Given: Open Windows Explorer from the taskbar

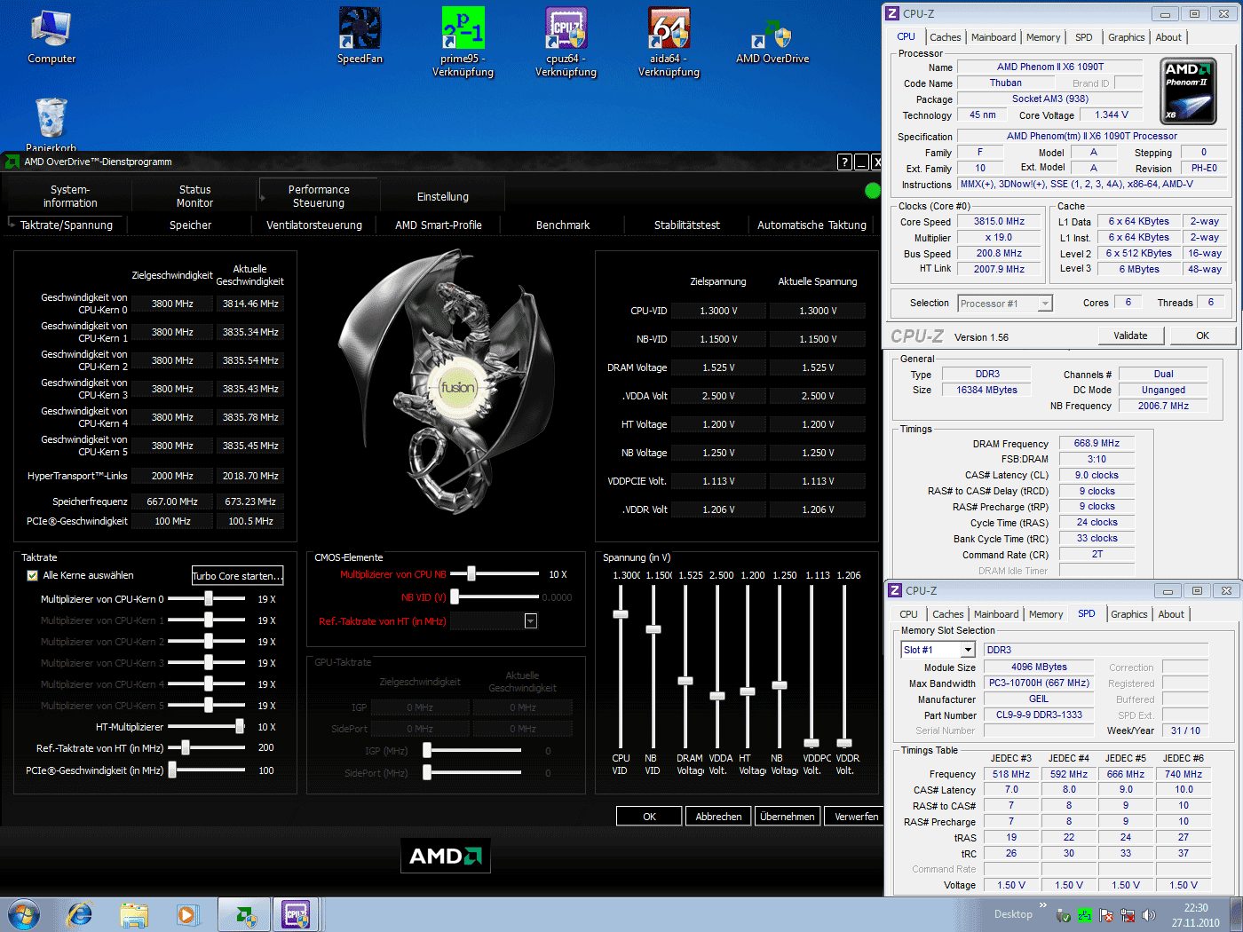Looking at the screenshot, I should pos(134,914).
